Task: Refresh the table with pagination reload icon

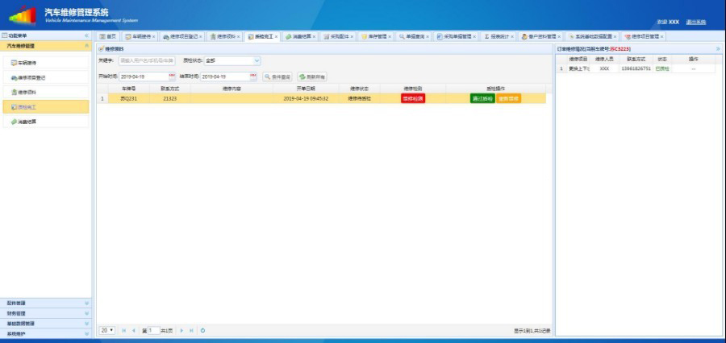Action: pyautogui.click(x=202, y=330)
